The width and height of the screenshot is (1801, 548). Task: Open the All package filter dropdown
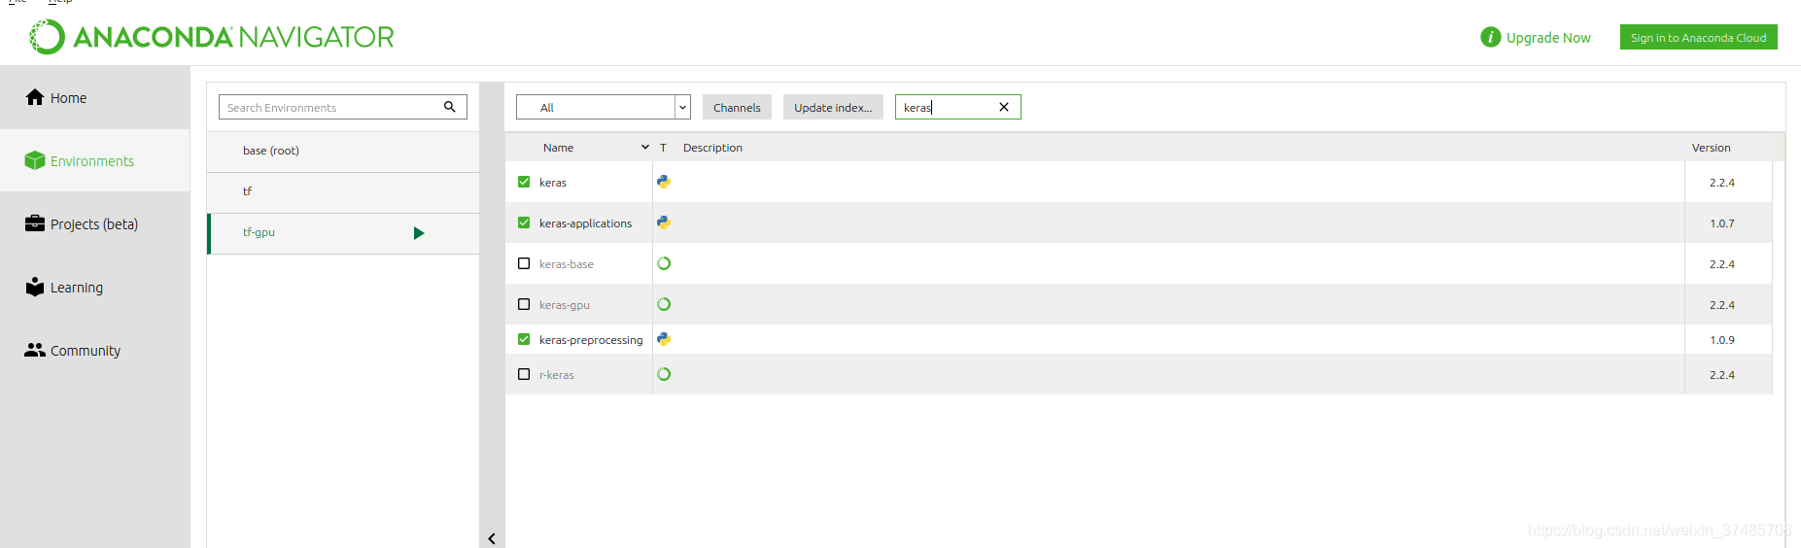click(x=604, y=107)
